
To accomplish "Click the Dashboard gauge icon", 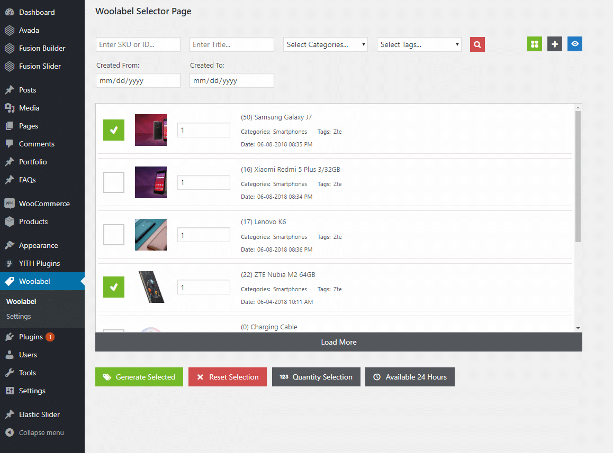I will point(10,12).
